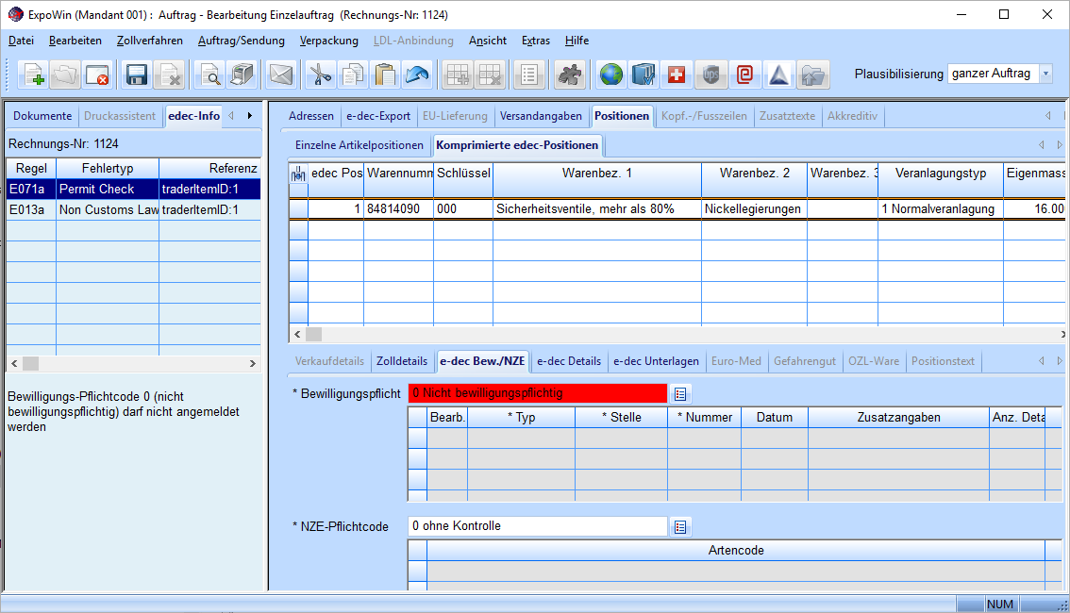
Task: Click the open folder toolbar icon
Action: 65,75
